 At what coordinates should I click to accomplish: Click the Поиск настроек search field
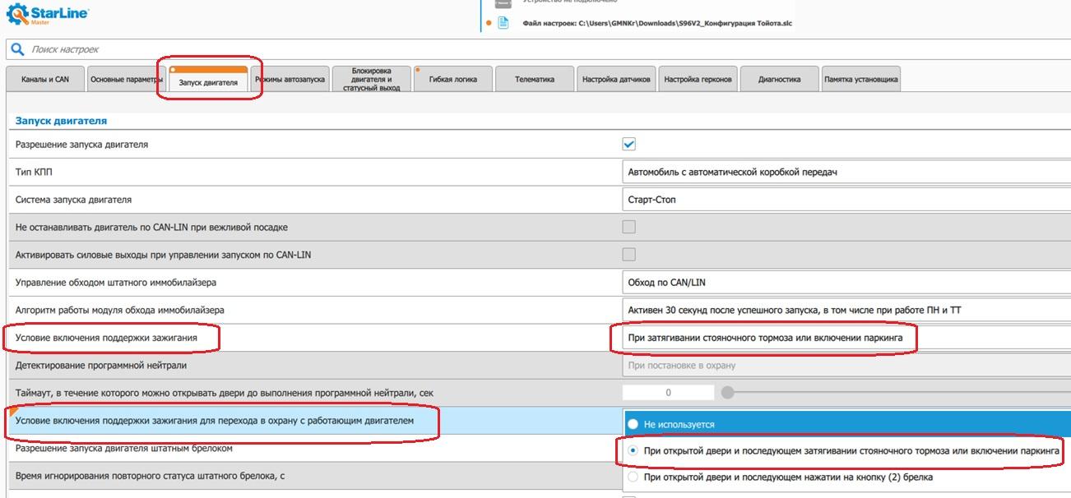[x=329, y=50]
